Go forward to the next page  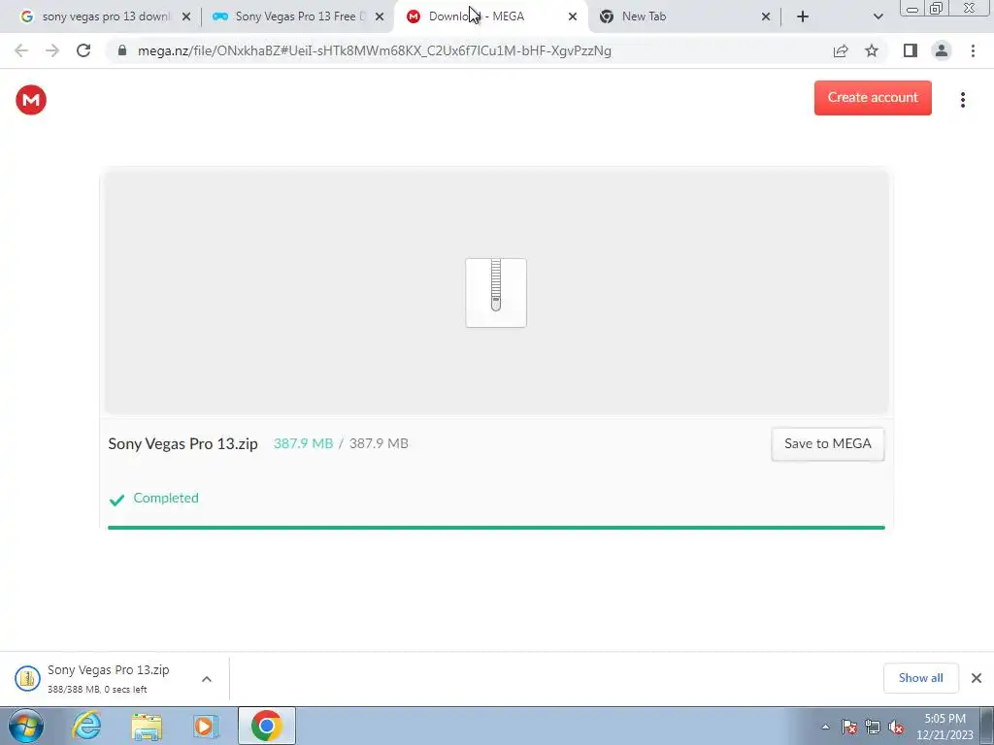52,50
